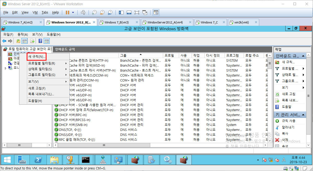Switch to the Windows 7_B(vm3) tab
The image size is (313, 171).
pyautogui.click(x=117, y=22)
